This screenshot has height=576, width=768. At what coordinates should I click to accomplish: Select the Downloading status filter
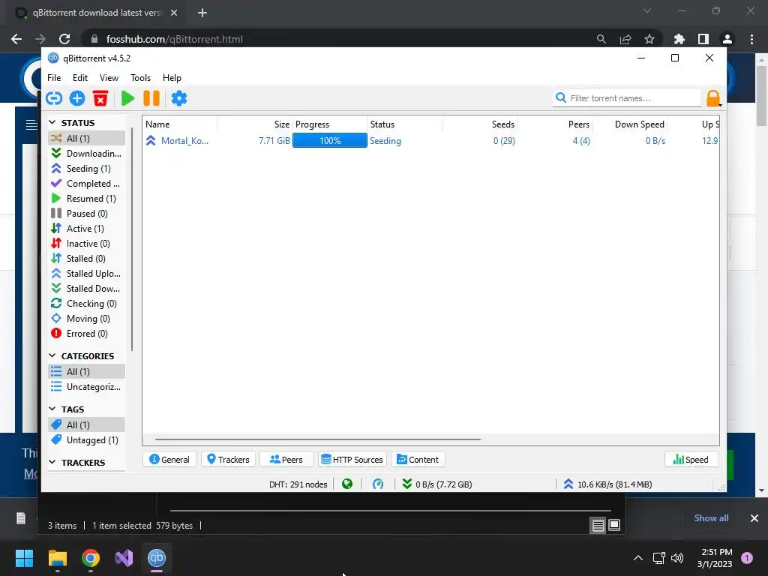pyautogui.click(x=87, y=154)
